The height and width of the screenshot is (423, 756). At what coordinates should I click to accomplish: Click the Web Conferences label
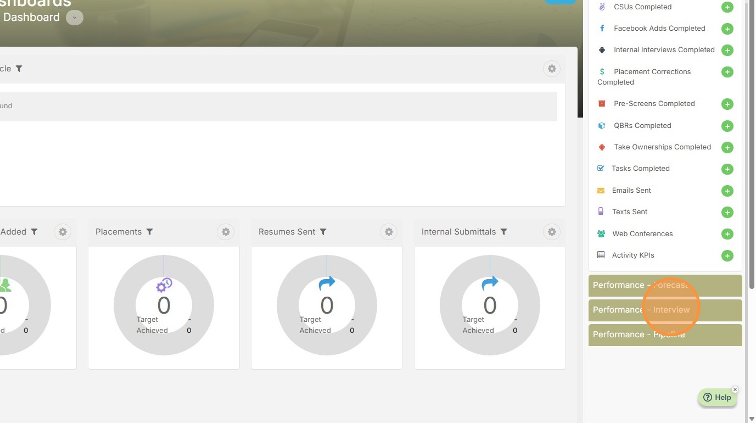coord(642,234)
